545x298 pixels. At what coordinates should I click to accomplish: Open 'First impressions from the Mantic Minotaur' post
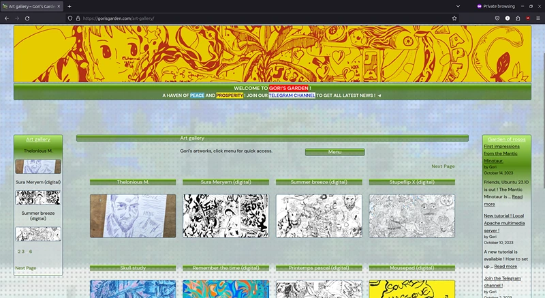coord(501,153)
